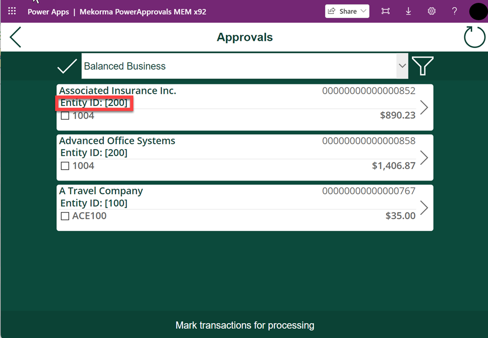This screenshot has width=488, height=338.
Task: Open A Travel Company details chevron
Action: [424, 208]
